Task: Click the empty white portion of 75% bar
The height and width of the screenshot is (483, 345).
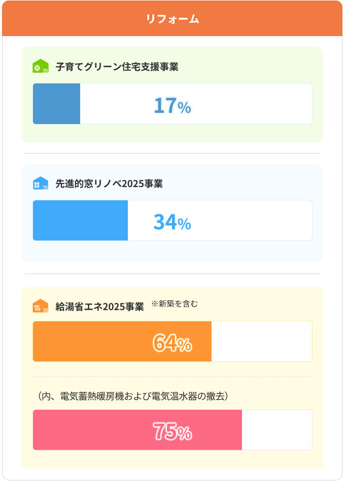Action: (x=277, y=430)
